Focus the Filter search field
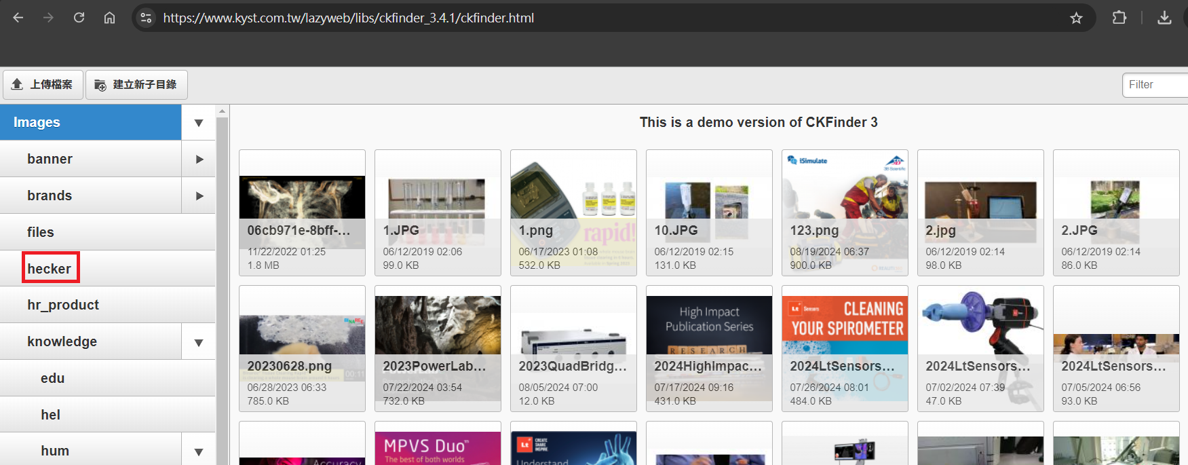Screen dimensions: 1188x465 click(1155, 85)
